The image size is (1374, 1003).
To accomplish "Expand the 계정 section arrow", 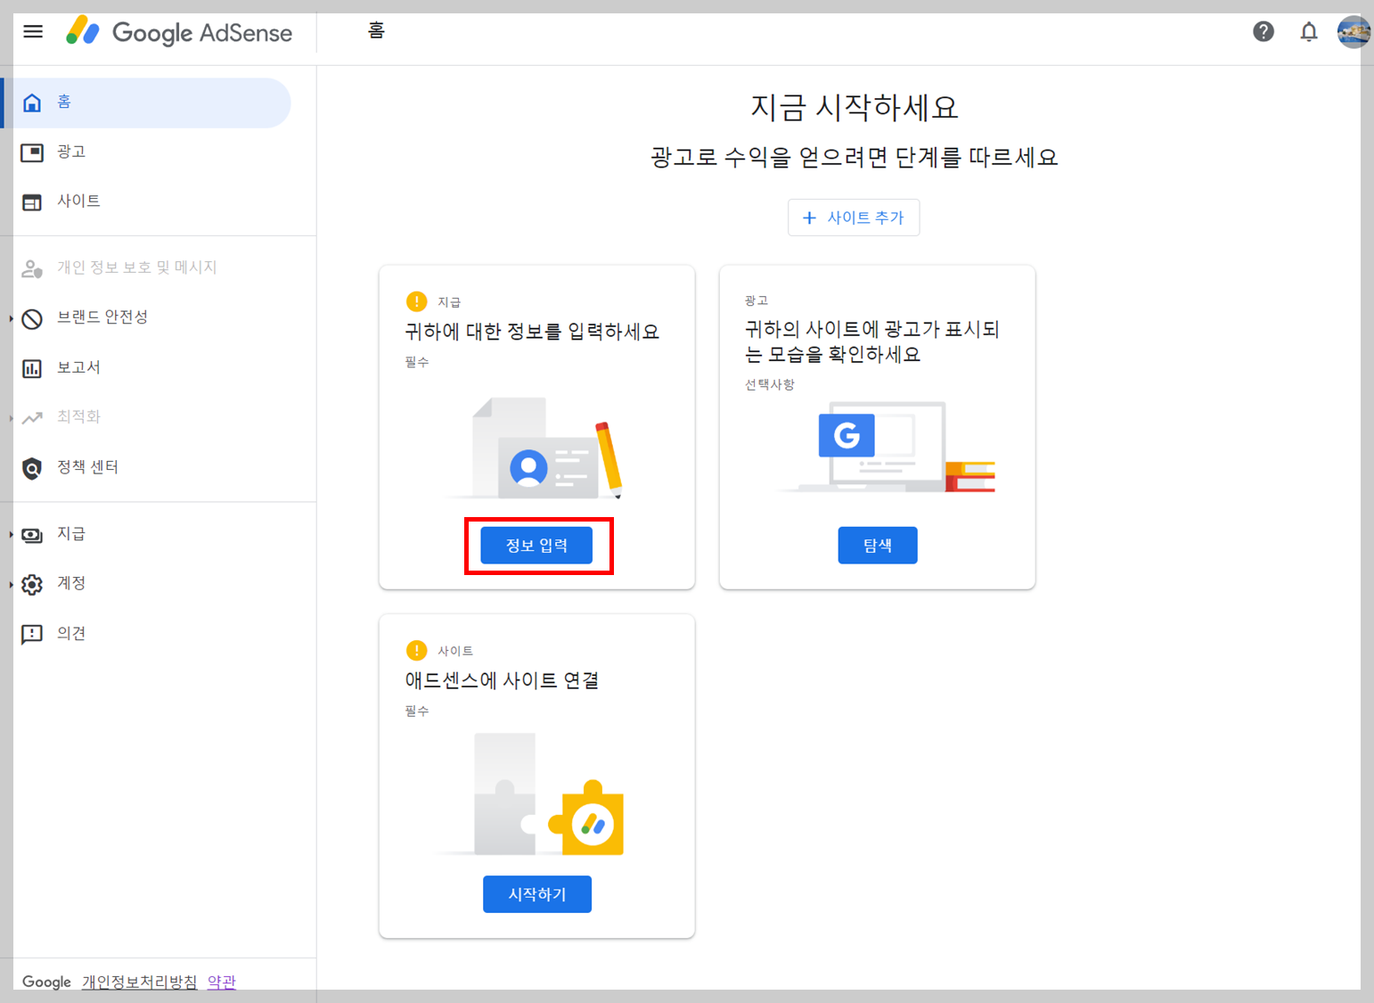I will point(11,585).
